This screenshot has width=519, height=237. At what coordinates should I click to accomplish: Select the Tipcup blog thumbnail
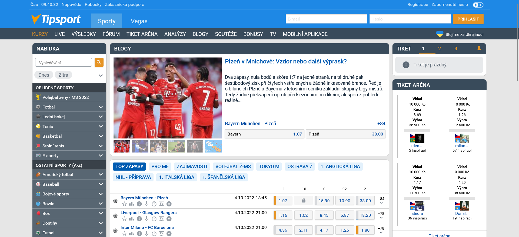click(213, 146)
